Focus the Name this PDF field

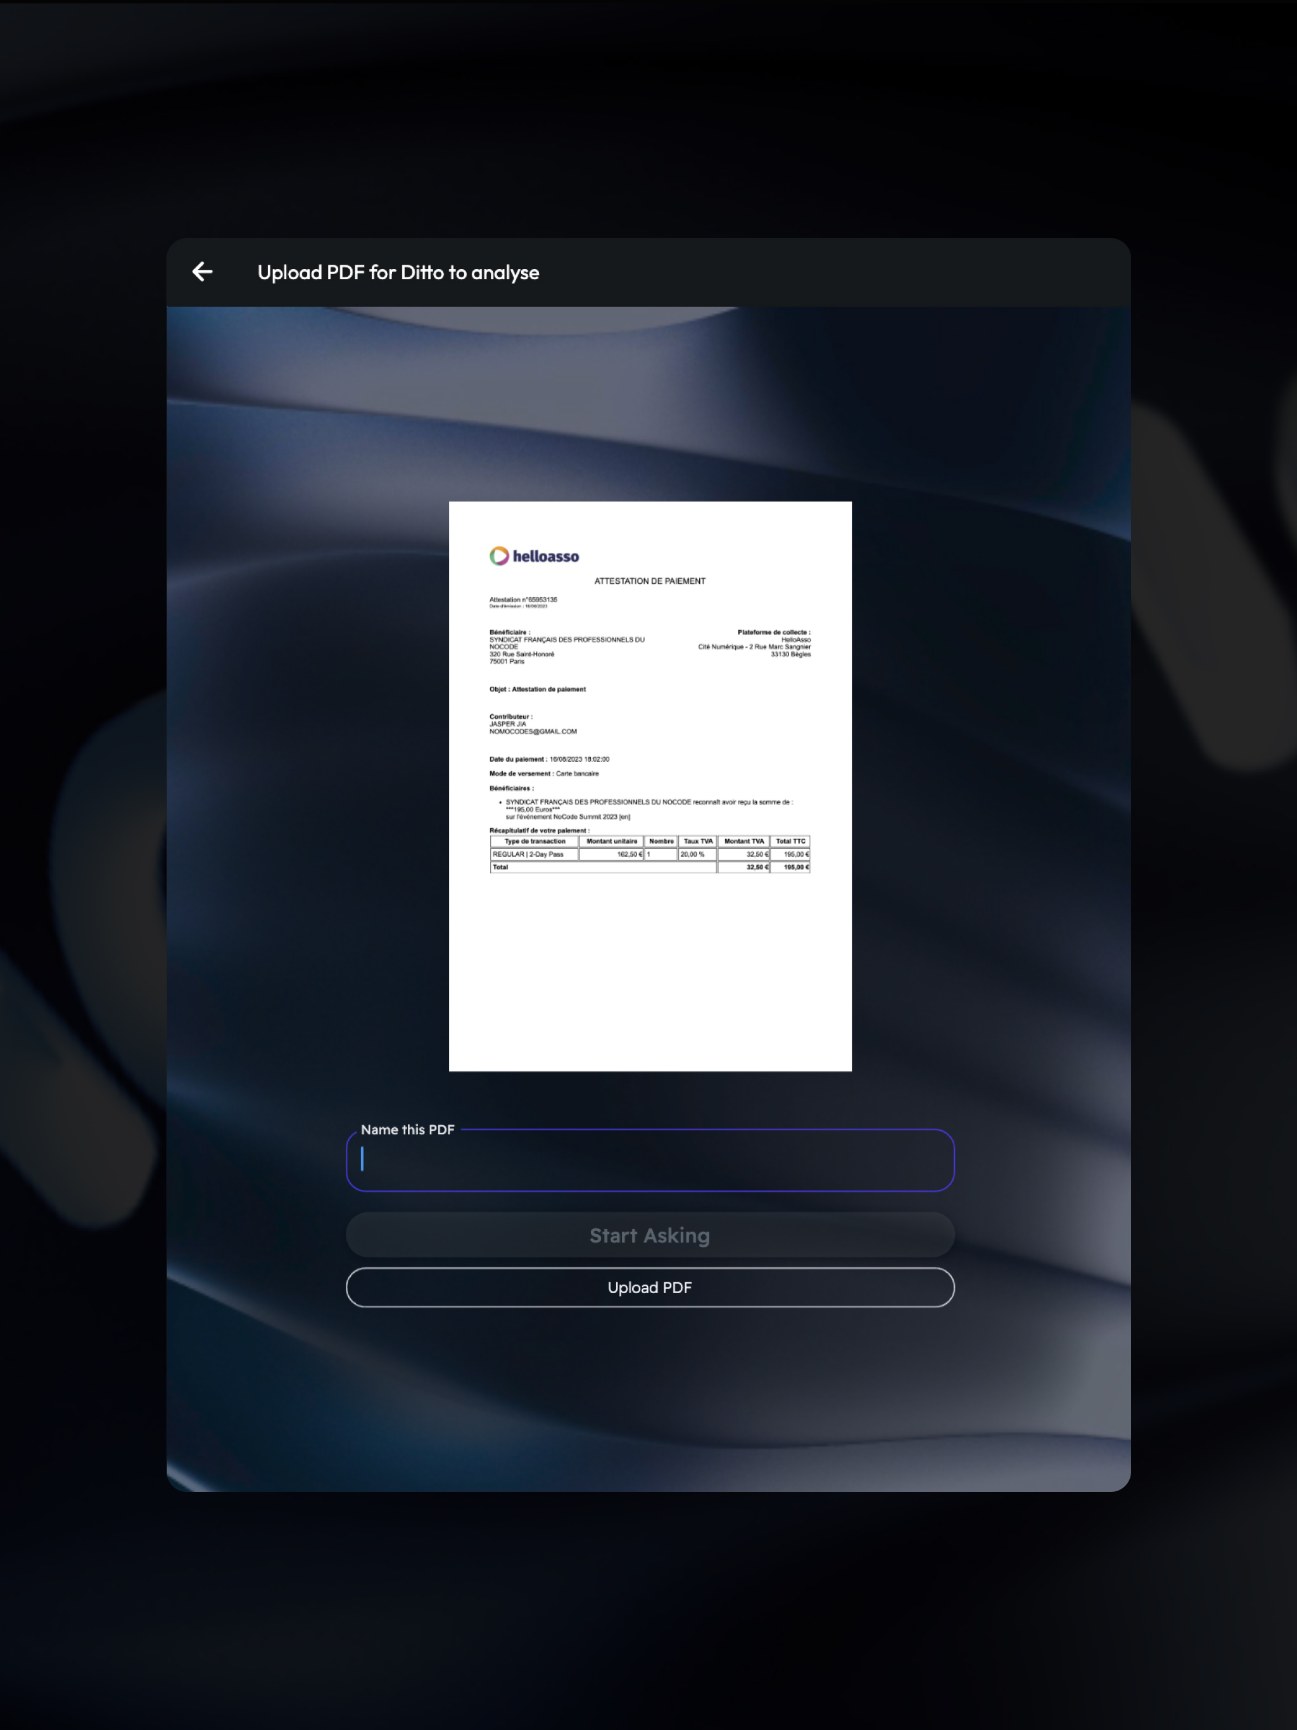pyautogui.click(x=649, y=1160)
